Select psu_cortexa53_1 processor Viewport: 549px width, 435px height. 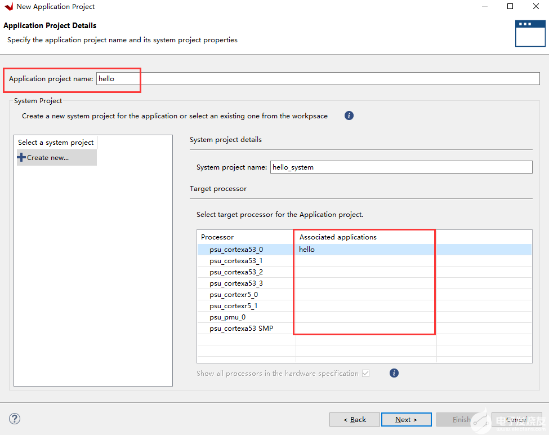coord(236,261)
